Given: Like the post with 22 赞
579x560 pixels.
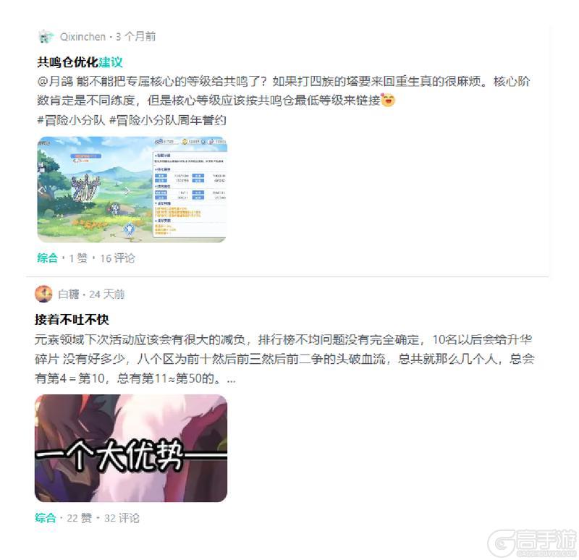Looking at the screenshot, I should [80, 518].
